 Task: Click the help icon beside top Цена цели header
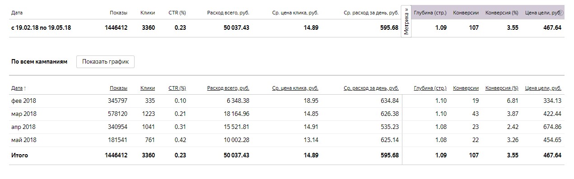(561, 13)
